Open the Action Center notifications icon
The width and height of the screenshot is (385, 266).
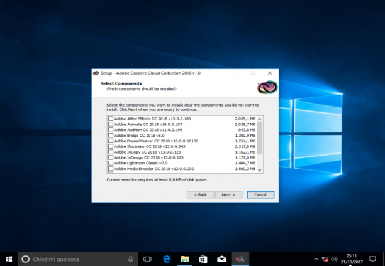(372, 259)
